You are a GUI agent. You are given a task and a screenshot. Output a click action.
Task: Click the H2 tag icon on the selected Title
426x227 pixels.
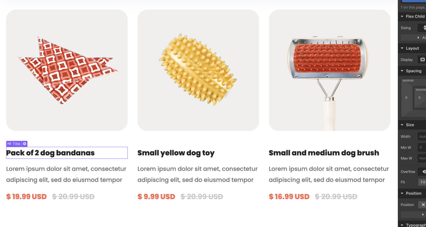click(x=9, y=143)
